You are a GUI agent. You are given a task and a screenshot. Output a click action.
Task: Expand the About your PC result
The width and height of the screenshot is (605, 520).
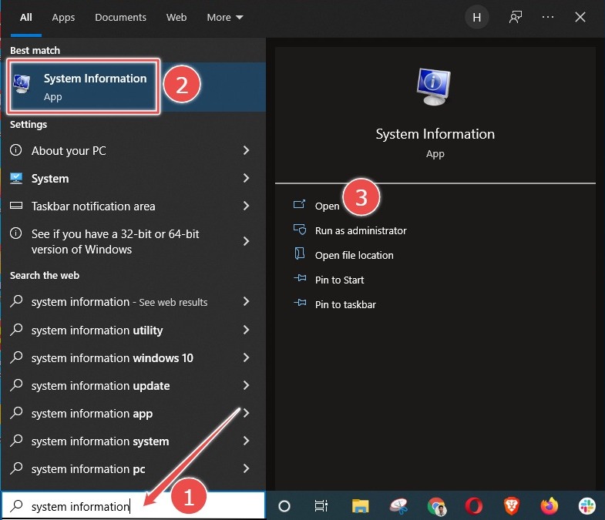click(x=246, y=151)
